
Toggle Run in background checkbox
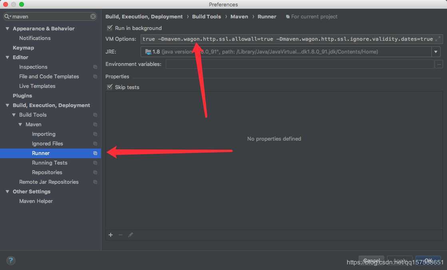click(x=110, y=28)
